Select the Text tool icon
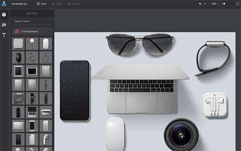Image resolution: width=241 pixels, height=151 pixels. [4, 35]
